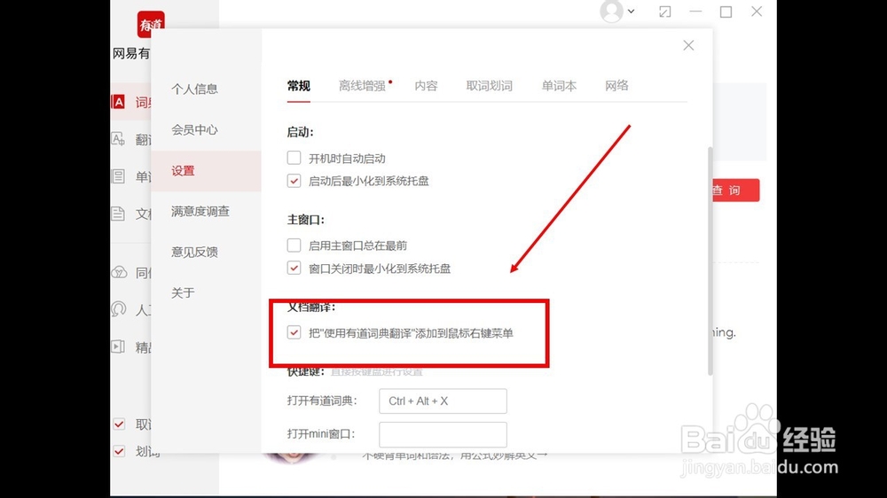Screen dimensions: 887x498
Task: Switch to the 常规 tab
Action: tap(299, 86)
